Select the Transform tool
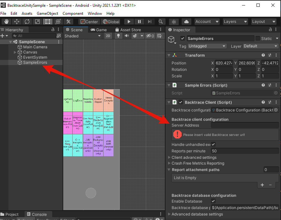Screen dimensions: 281x220 [58, 22]
